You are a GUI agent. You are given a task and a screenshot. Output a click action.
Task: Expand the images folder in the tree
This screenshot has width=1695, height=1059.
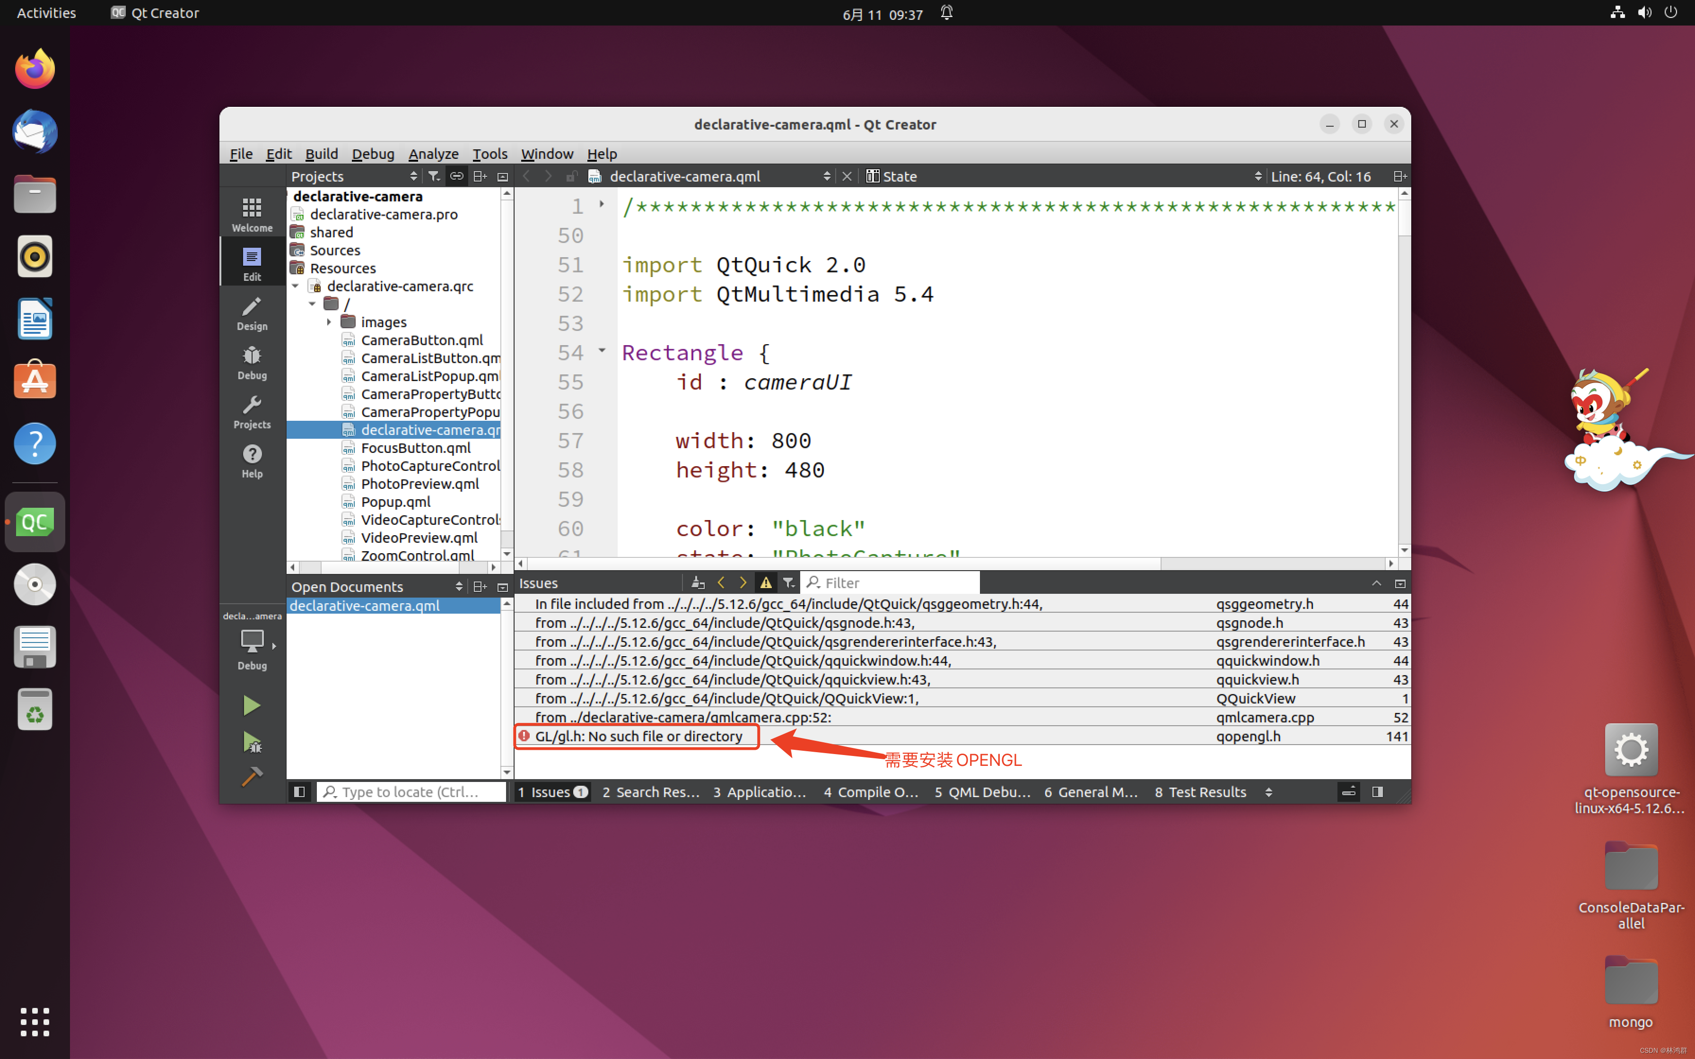pyautogui.click(x=329, y=322)
